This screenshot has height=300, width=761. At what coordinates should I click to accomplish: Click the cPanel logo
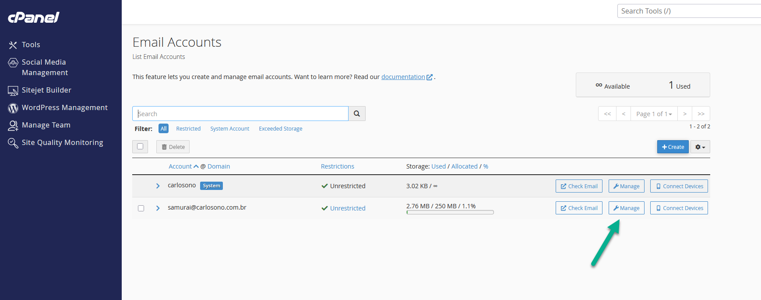pos(34,17)
